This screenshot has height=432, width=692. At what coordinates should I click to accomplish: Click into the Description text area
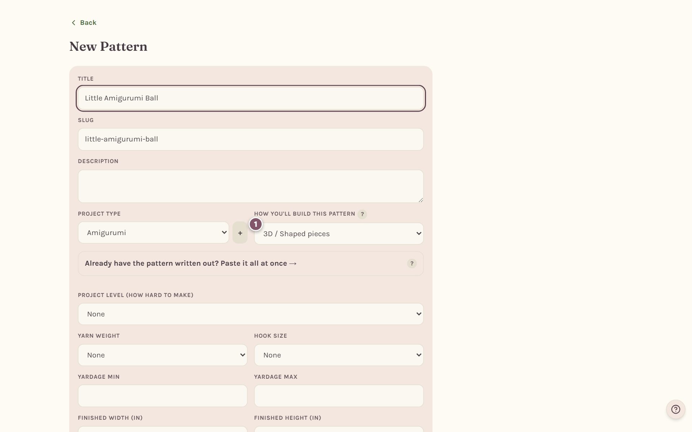(x=251, y=186)
